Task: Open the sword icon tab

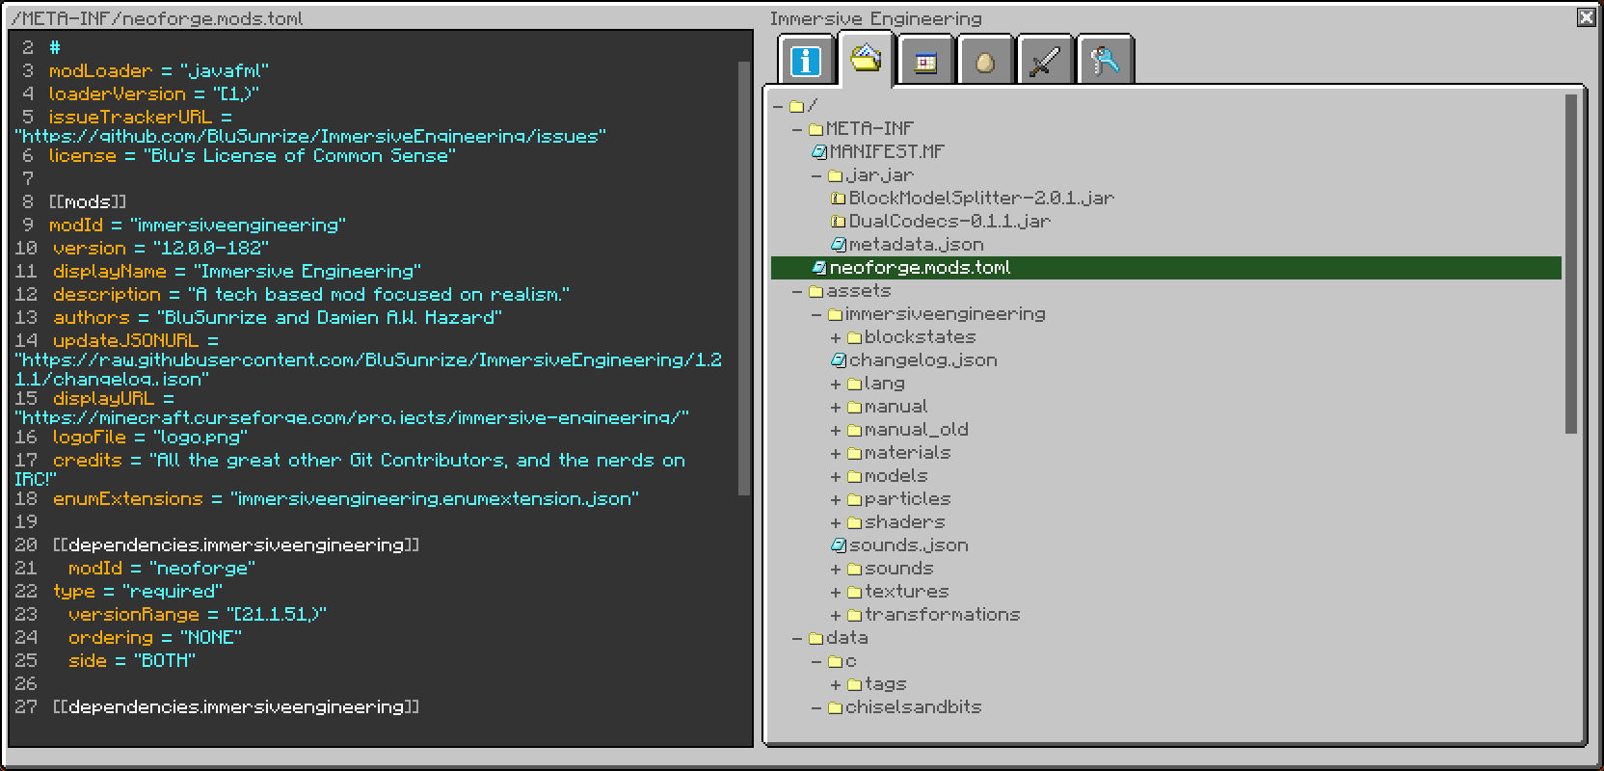Action: [x=1045, y=63]
